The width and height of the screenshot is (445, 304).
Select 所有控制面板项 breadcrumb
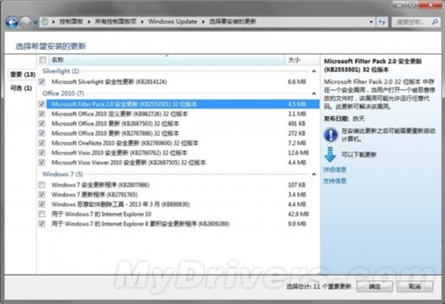coord(115,22)
